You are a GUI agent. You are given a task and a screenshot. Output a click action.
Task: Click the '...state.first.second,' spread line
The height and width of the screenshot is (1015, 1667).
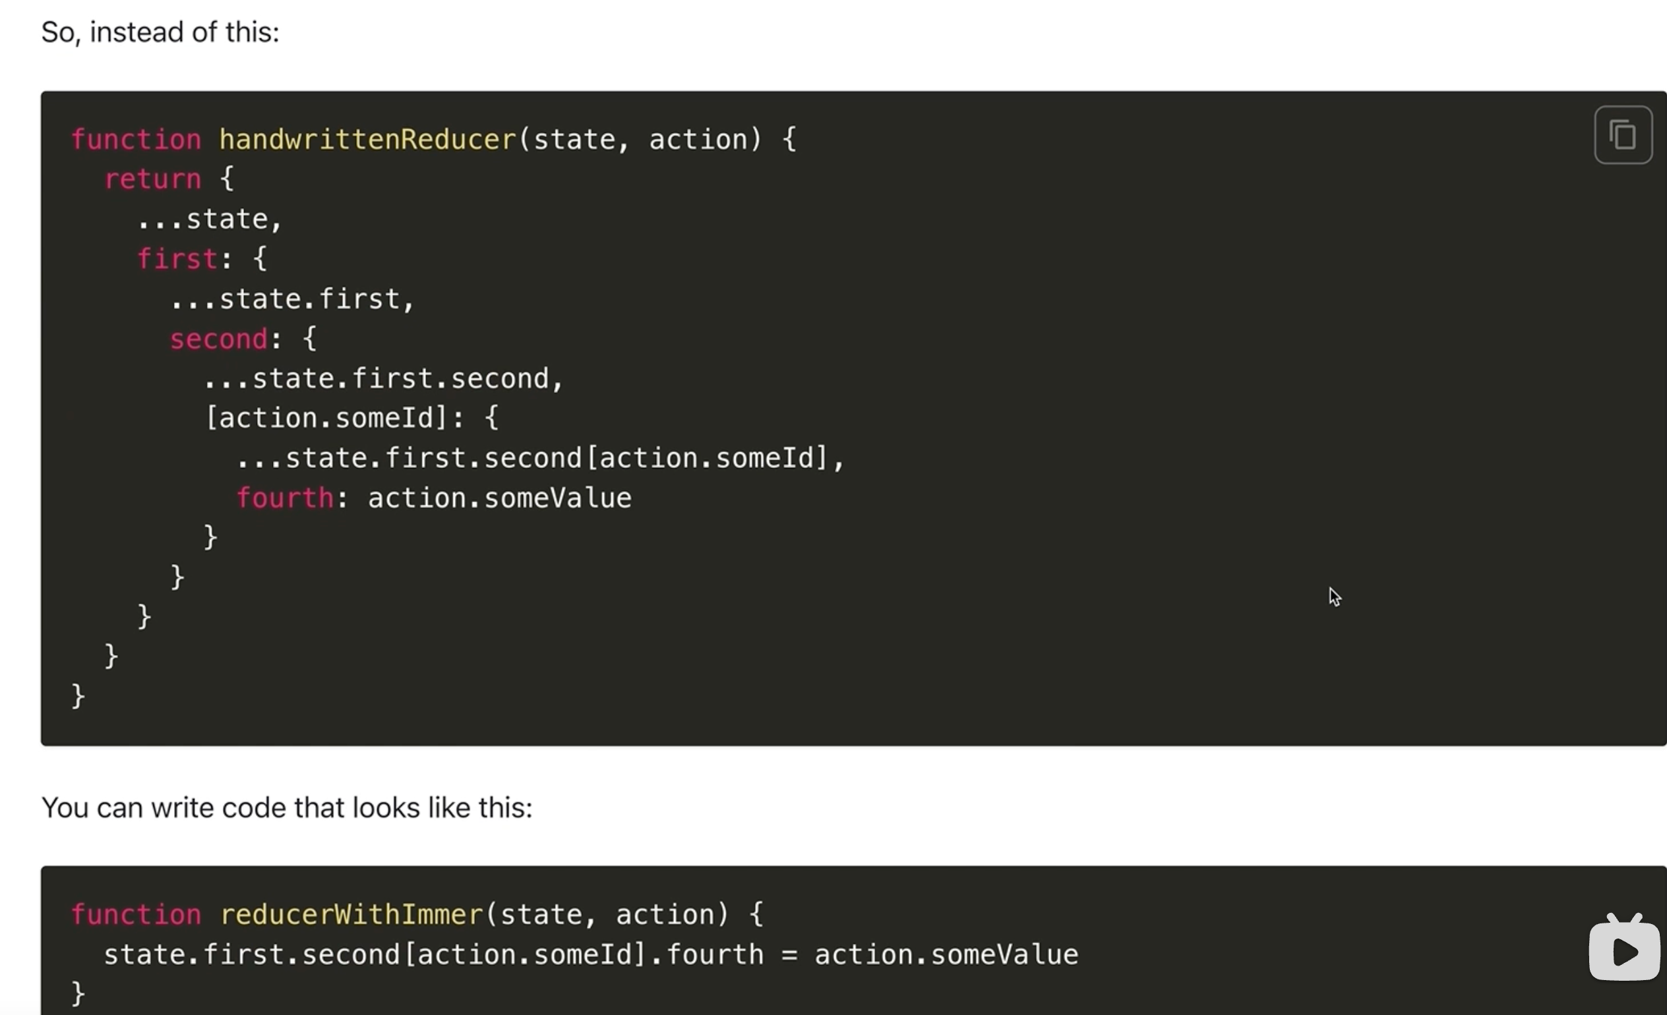384,378
